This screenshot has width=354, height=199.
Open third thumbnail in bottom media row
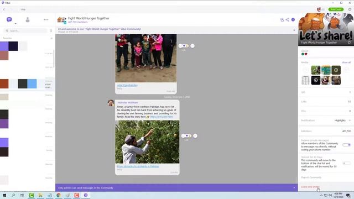[326, 80]
